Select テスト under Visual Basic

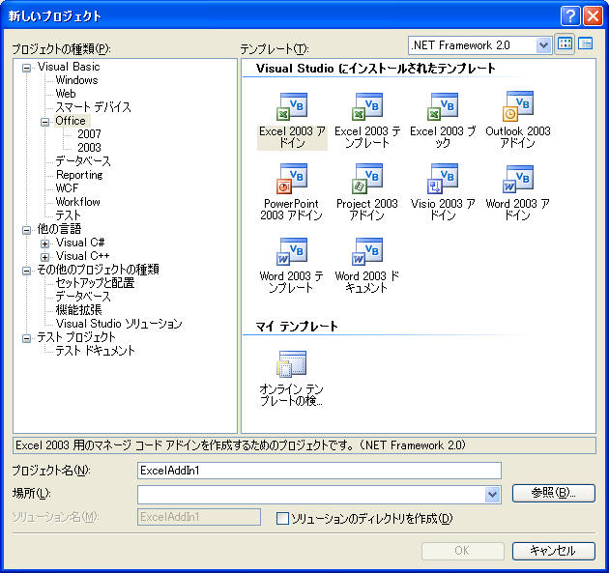point(68,215)
